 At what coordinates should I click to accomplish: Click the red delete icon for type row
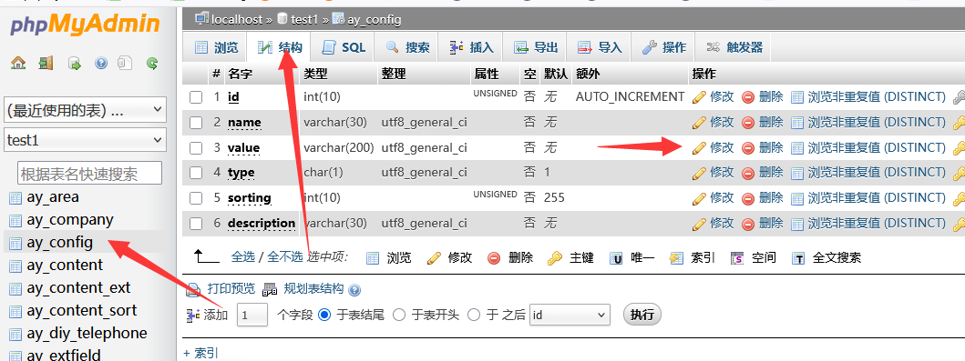[748, 173]
